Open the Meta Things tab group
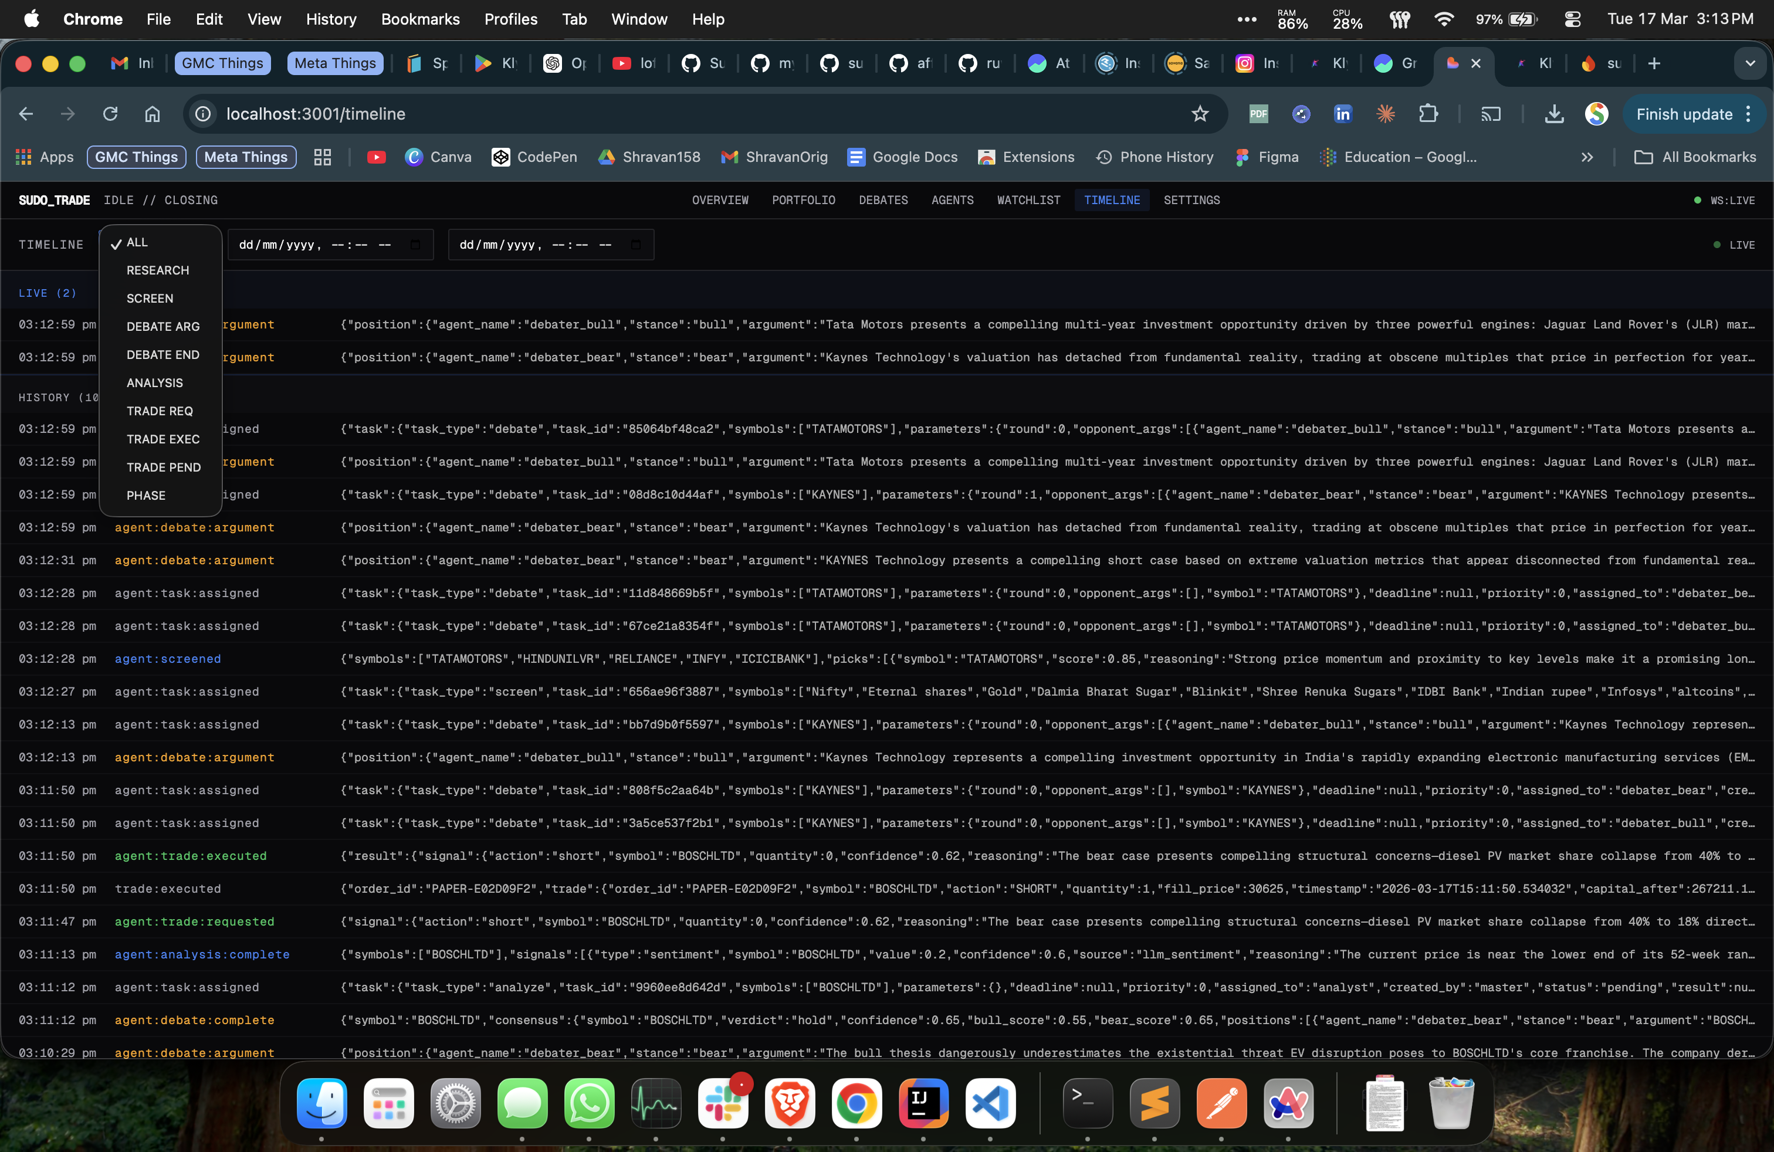Image resolution: width=1774 pixels, height=1152 pixels. (336, 63)
